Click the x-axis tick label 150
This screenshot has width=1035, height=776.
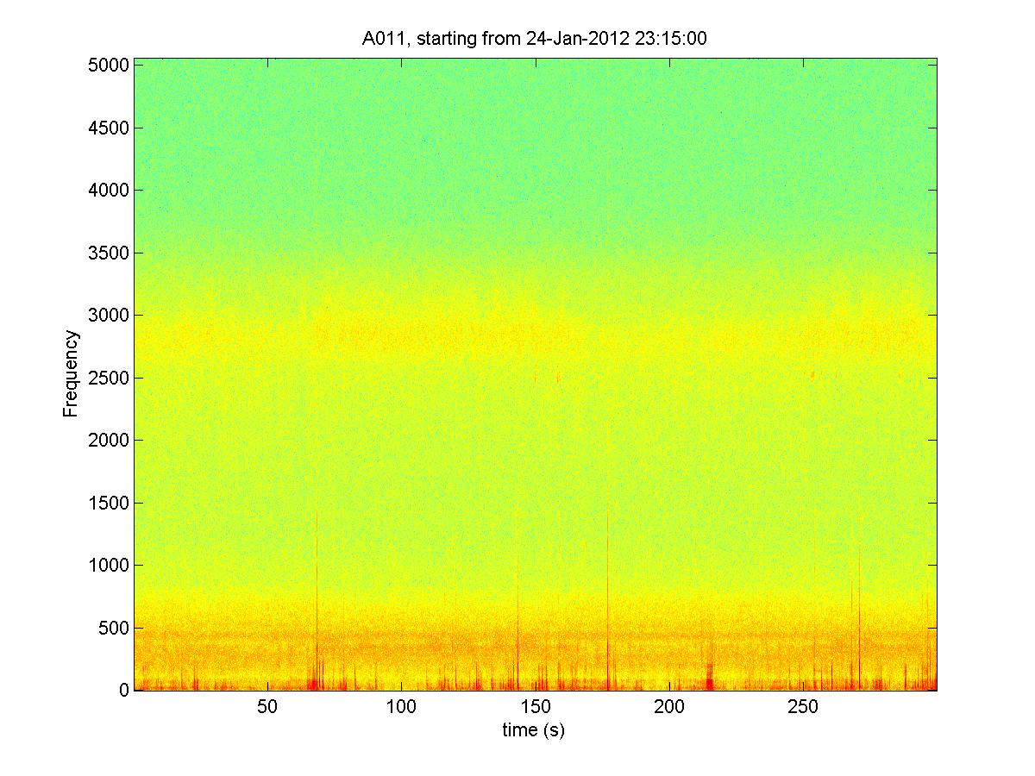(x=536, y=708)
